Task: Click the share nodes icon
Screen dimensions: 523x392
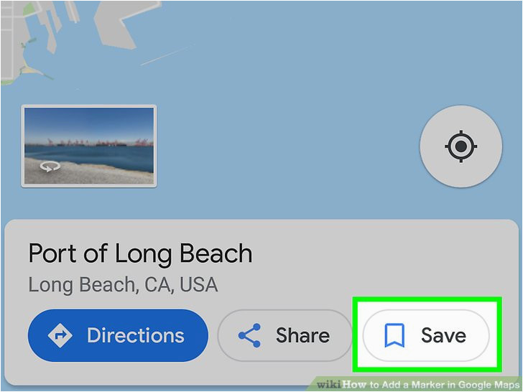Action: pyautogui.click(x=249, y=335)
